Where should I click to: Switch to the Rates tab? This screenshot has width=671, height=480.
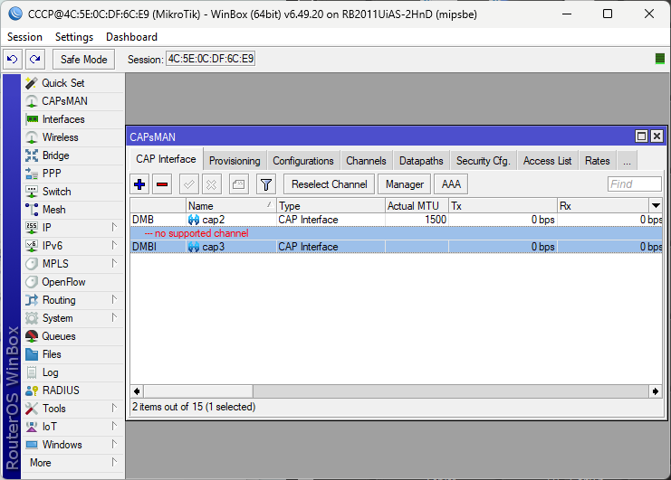pyautogui.click(x=598, y=161)
